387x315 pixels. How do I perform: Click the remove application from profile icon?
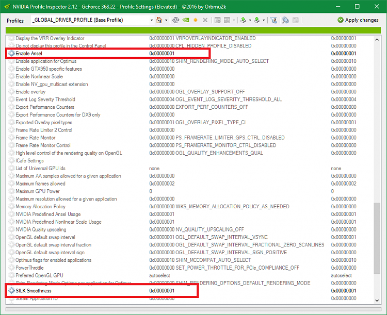(227, 20)
